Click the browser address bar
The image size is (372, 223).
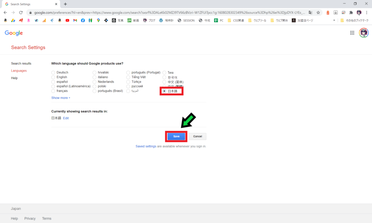[167, 12]
